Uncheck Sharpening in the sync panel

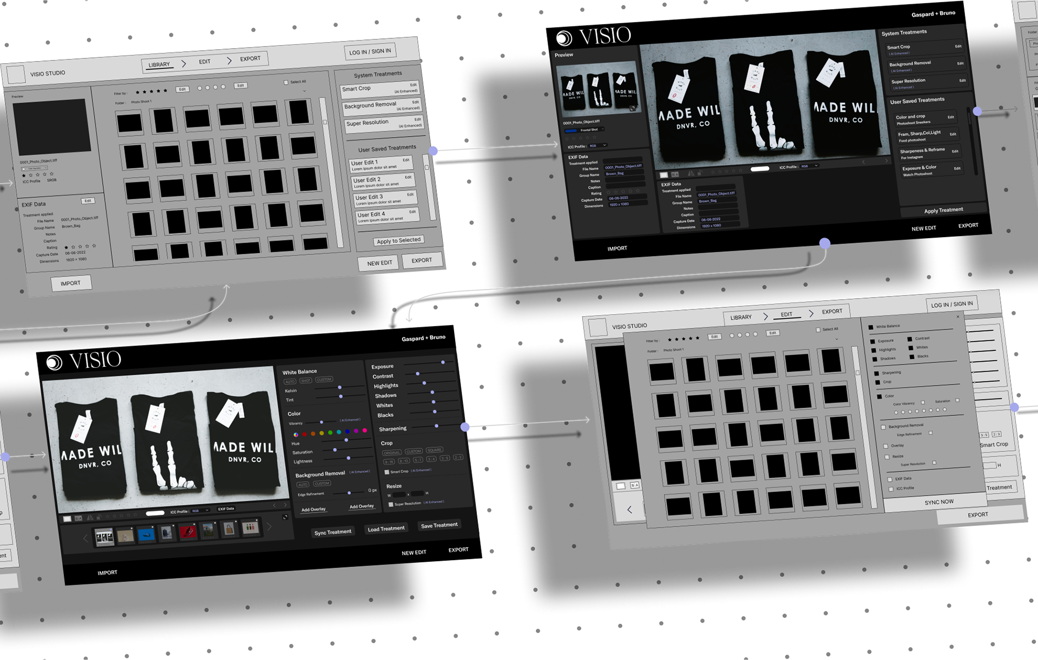876,373
